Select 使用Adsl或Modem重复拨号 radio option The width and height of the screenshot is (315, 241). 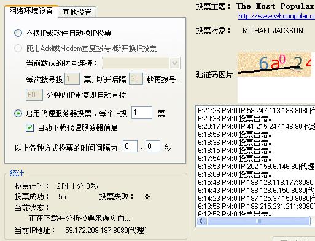[18, 49]
